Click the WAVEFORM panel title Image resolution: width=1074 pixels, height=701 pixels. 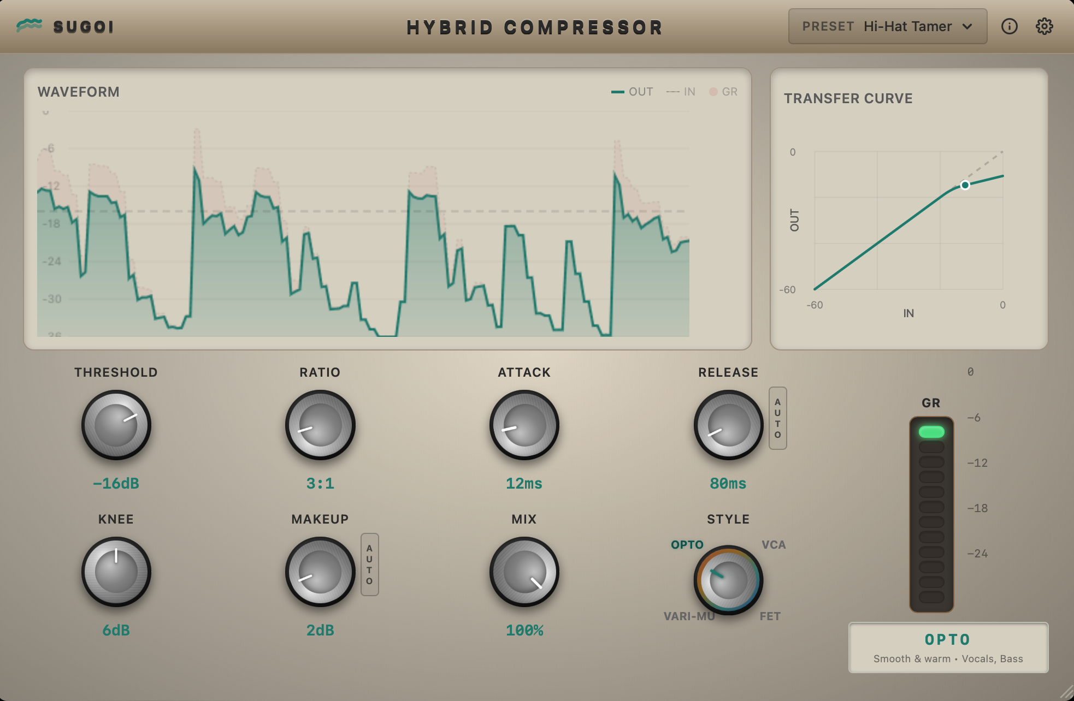78,92
